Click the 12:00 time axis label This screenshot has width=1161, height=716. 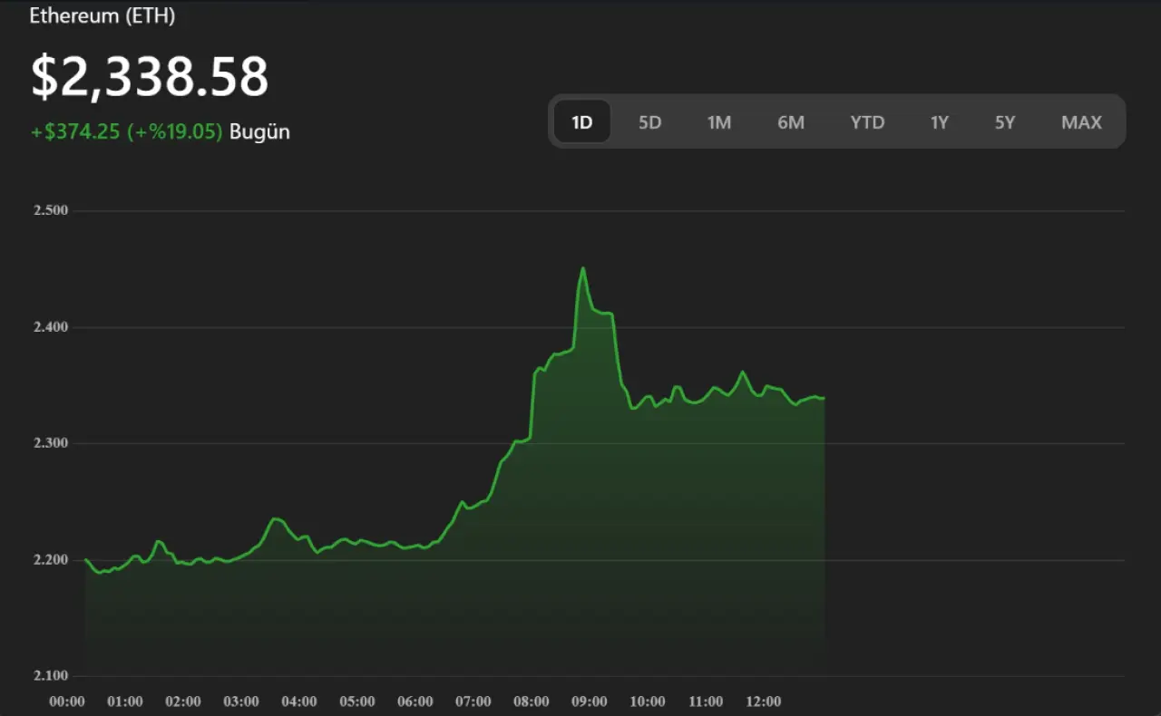click(x=764, y=701)
